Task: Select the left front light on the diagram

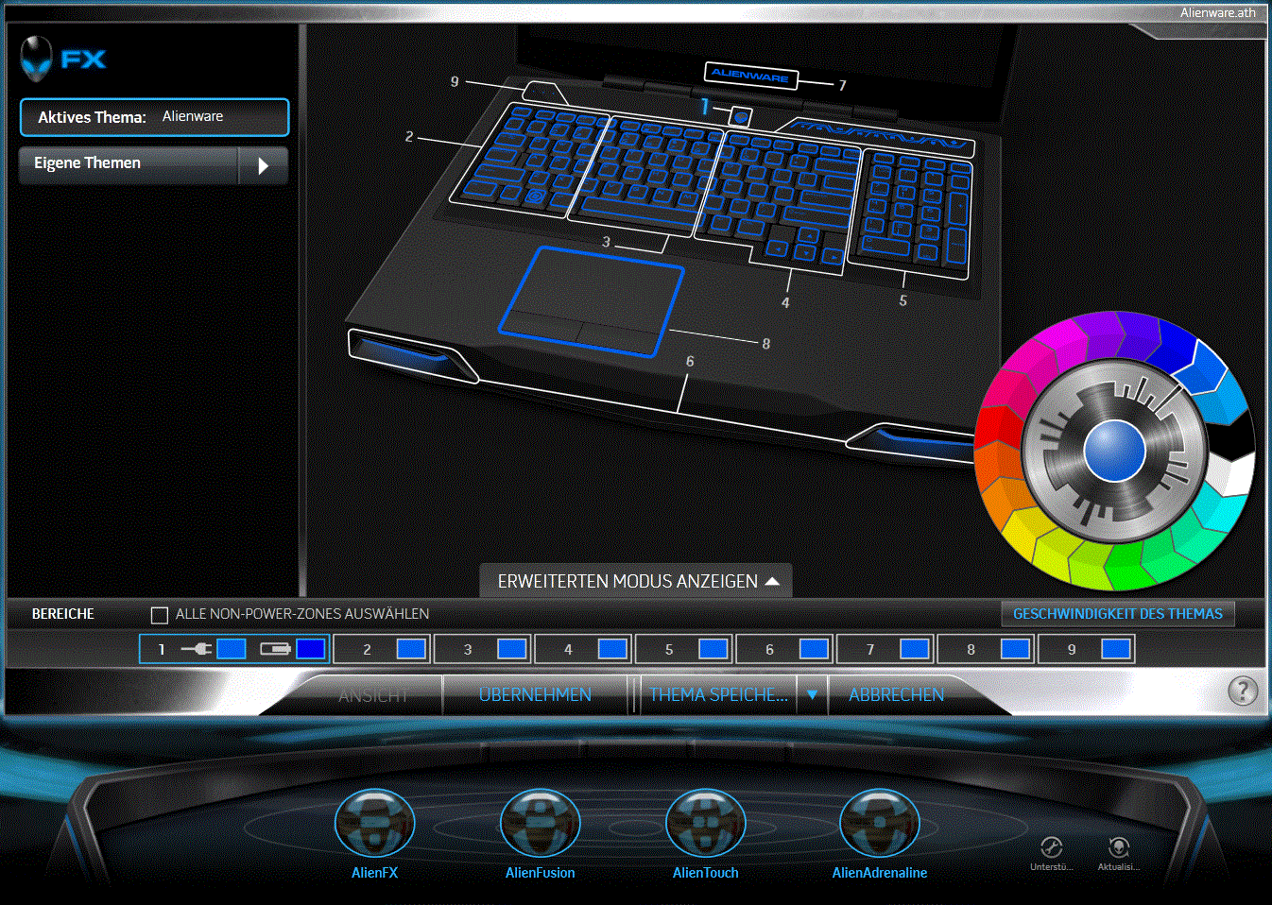Action: point(411,355)
